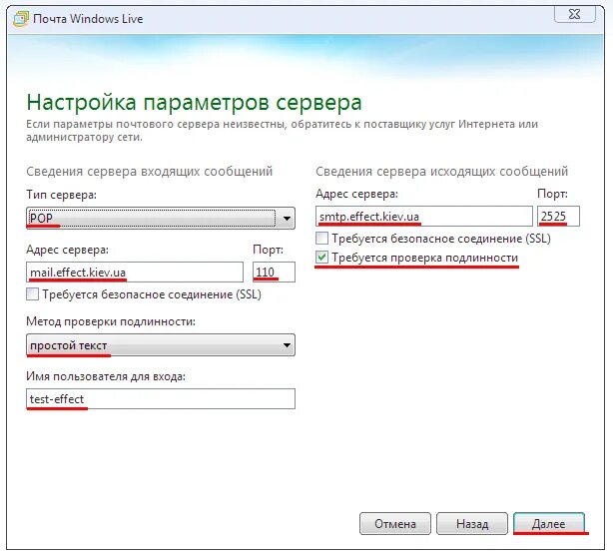Click the label Тип сервера
Image resolution: width=613 pixels, height=559 pixels.
61,195
